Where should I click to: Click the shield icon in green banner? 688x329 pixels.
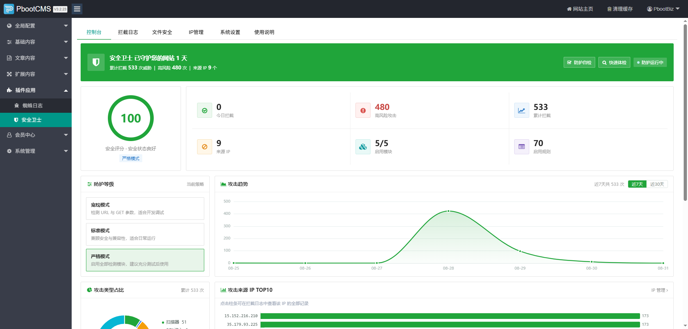click(x=96, y=62)
